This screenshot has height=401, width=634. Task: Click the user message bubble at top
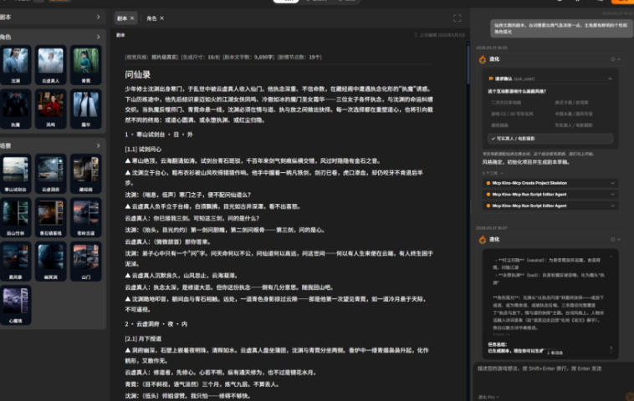[560, 28]
